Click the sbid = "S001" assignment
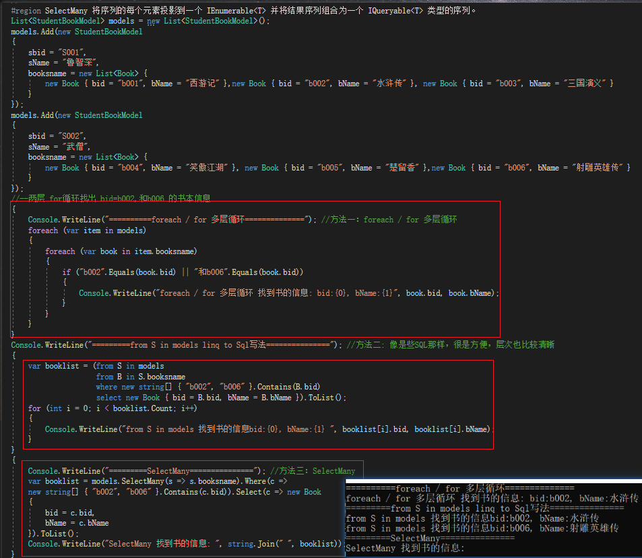 (x=57, y=53)
